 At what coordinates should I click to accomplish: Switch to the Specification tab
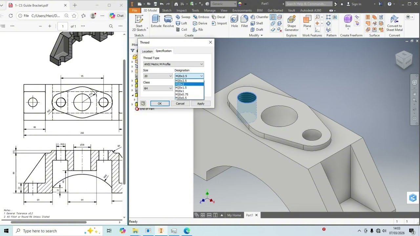(163, 51)
